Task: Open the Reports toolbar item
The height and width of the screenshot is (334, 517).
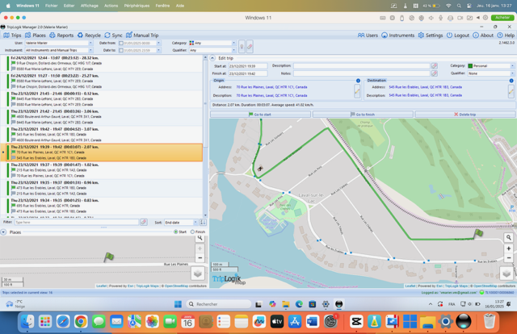Action: tap(61, 35)
